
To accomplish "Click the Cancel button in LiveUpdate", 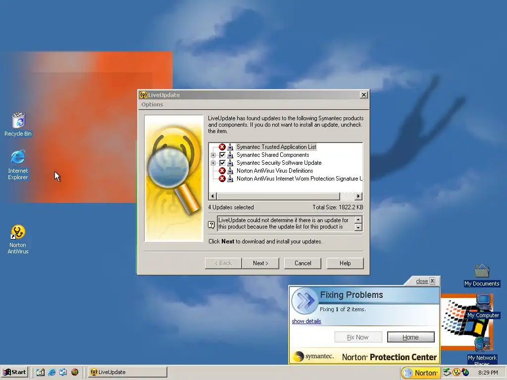I will coord(303,263).
